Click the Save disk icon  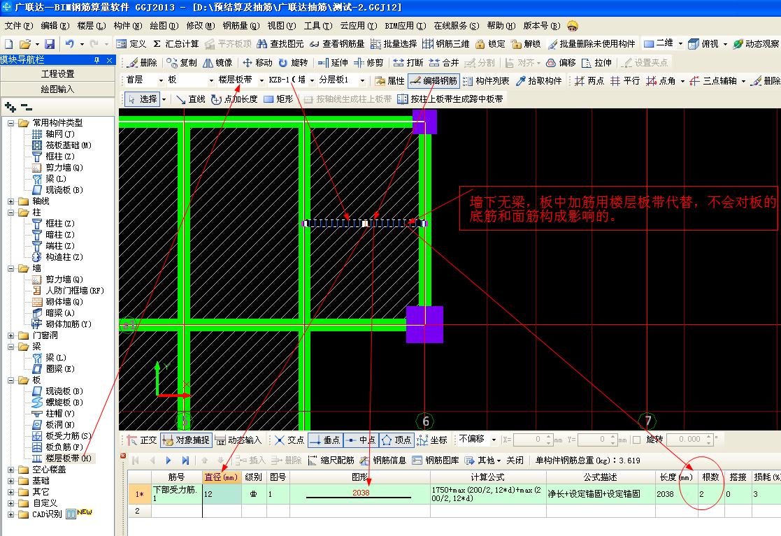point(50,44)
